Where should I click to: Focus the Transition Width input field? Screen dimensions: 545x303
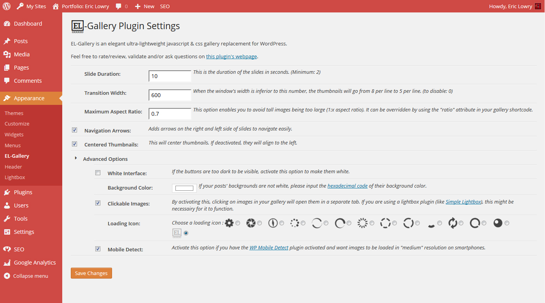tap(170, 95)
